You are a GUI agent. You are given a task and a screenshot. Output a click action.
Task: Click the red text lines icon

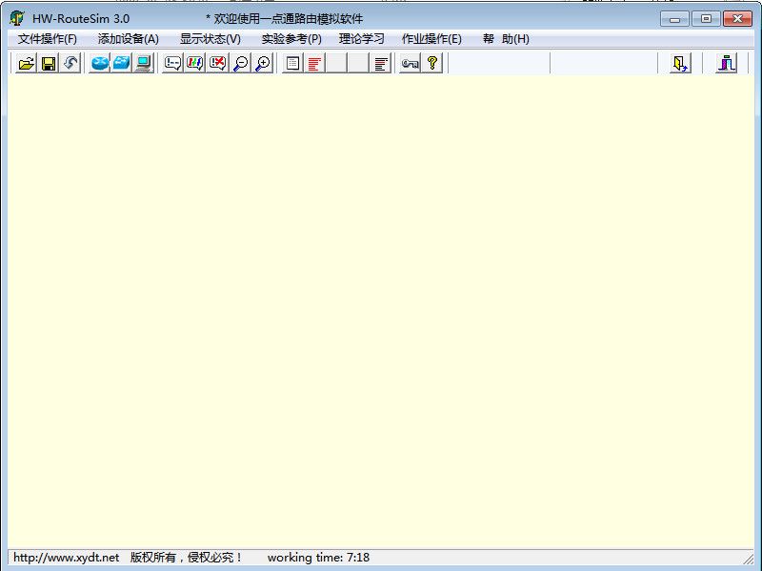[x=314, y=63]
